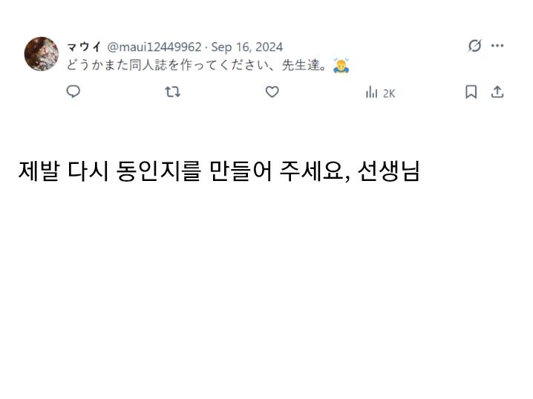Click the display name マウイ

click(84, 47)
